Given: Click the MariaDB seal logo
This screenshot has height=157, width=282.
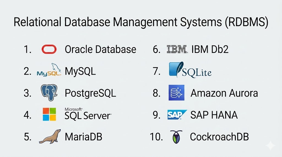Looking at the screenshot, I should pos(50,136).
